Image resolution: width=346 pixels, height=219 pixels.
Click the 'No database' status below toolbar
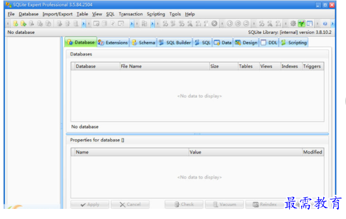pos(21,32)
